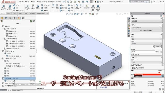Click the Home icon in top toolbar
Image resolution: width=165 pixels, height=93 pixels.
coord(68,2)
